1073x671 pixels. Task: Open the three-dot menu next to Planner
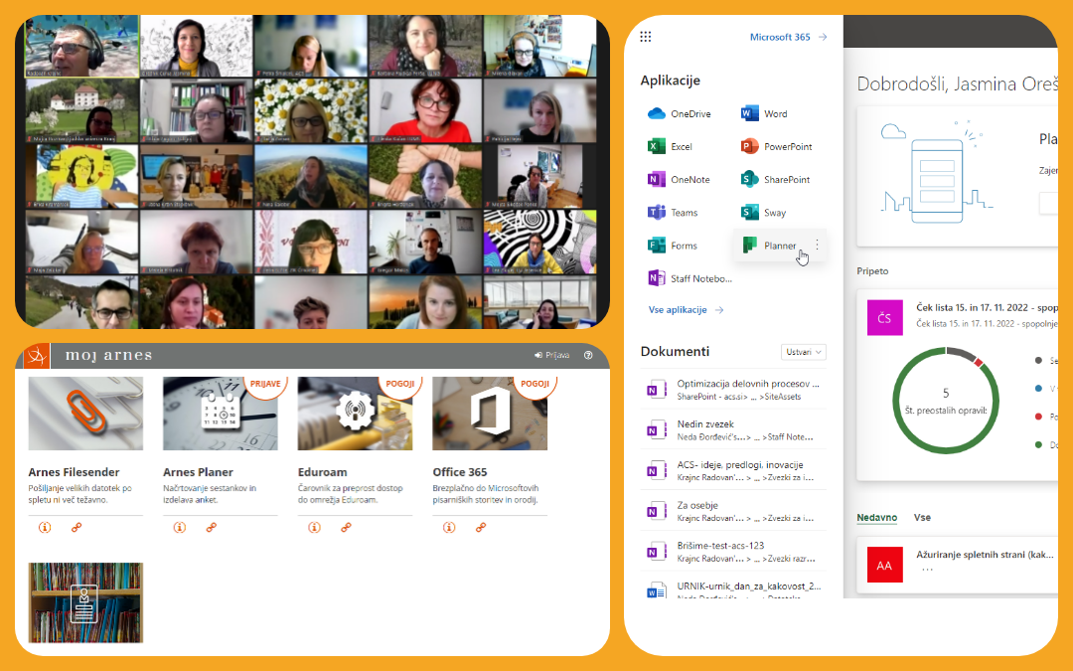(x=817, y=245)
